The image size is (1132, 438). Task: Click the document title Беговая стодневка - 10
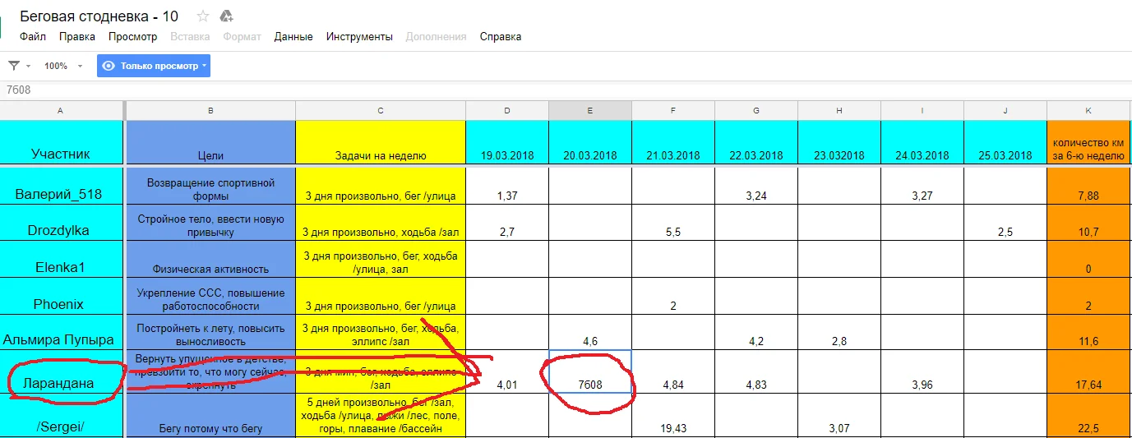coord(99,16)
